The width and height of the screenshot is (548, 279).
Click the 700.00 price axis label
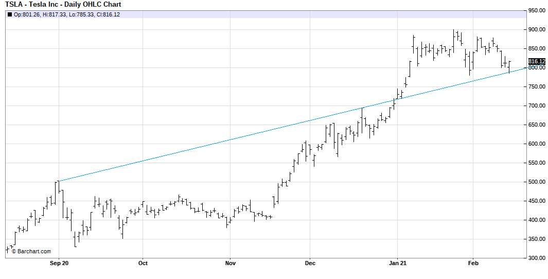pyautogui.click(x=537, y=106)
